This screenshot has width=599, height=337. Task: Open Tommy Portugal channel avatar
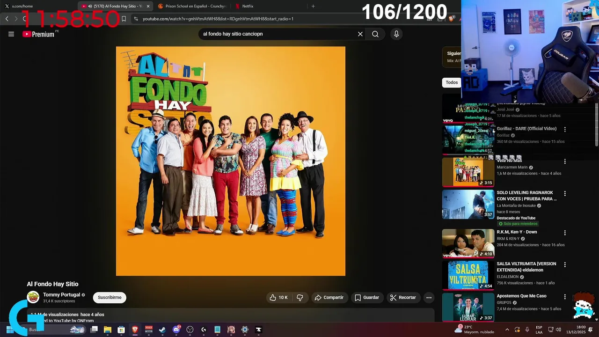click(x=33, y=297)
